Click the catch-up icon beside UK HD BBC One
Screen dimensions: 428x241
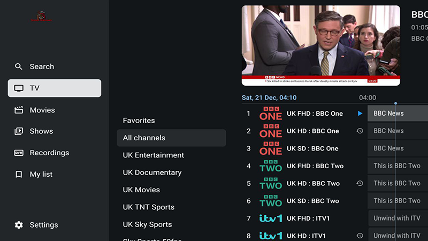[360, 131]
